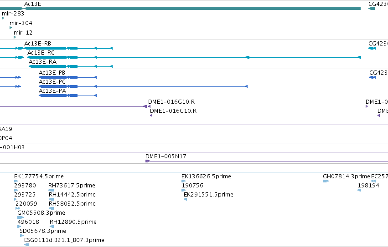Click the DME1-005N17 start arrow glyph
This screenshot has height=247, width=388.
pos(148,161)
